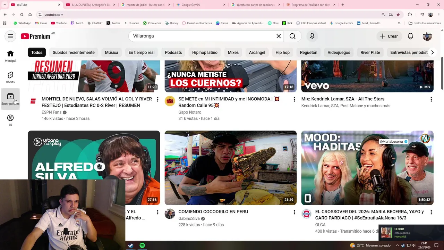This screenshot has height=250, width=444.
Task: Open the Twitch bookmark
Action: (77, 23)
